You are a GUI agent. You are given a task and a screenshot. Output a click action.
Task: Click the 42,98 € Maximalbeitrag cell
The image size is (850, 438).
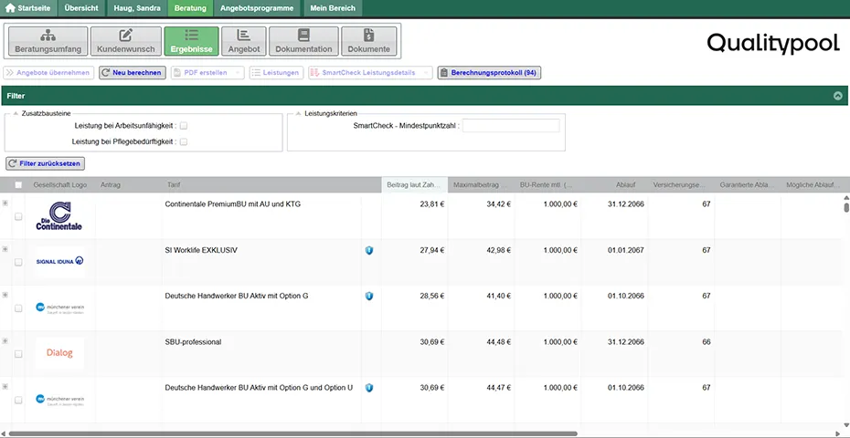coord(498,250)
